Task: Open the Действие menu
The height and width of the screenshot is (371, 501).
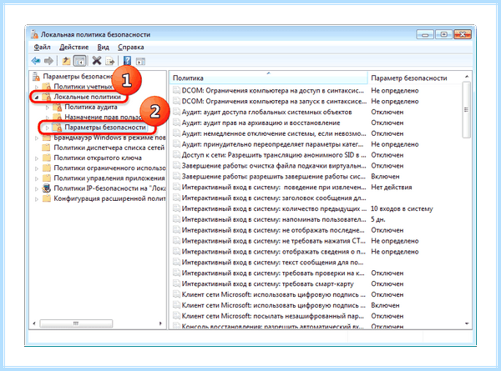Action: (x=73, y=48)
